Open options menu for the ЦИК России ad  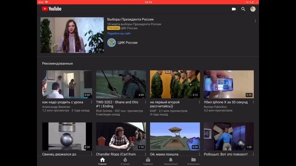(255, 21)
